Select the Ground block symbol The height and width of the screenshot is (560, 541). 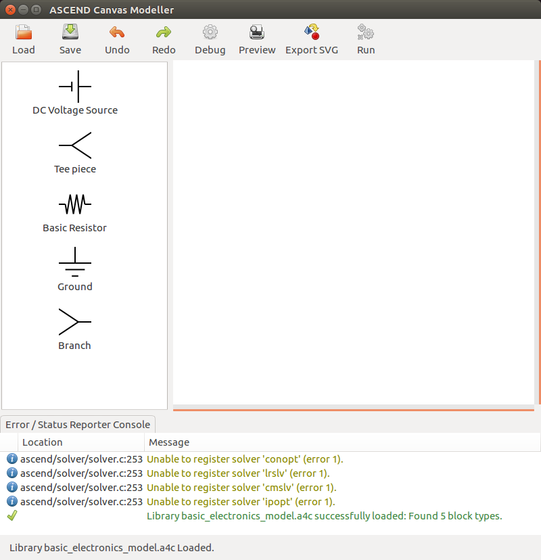coord(75,263)
